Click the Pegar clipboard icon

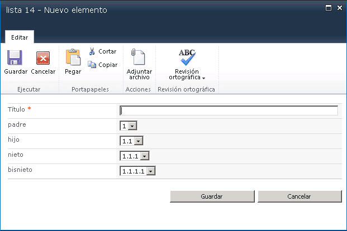coord(73,57)
